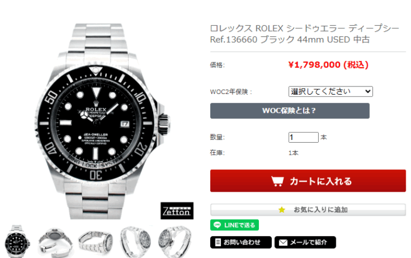Click the shopping cart icon
The height and width of the screenshot is (258, 411).
pyautogui.click(x=277, y=181)
